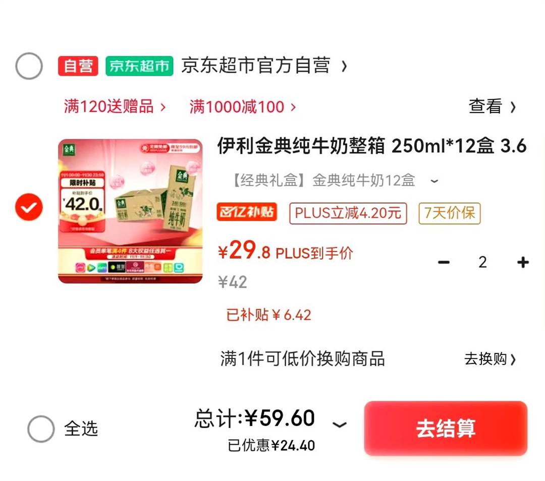The width and height of the screenshot is (545, 481).
Task: Decrease quantity with the minus icon
Action: point(444,262)
